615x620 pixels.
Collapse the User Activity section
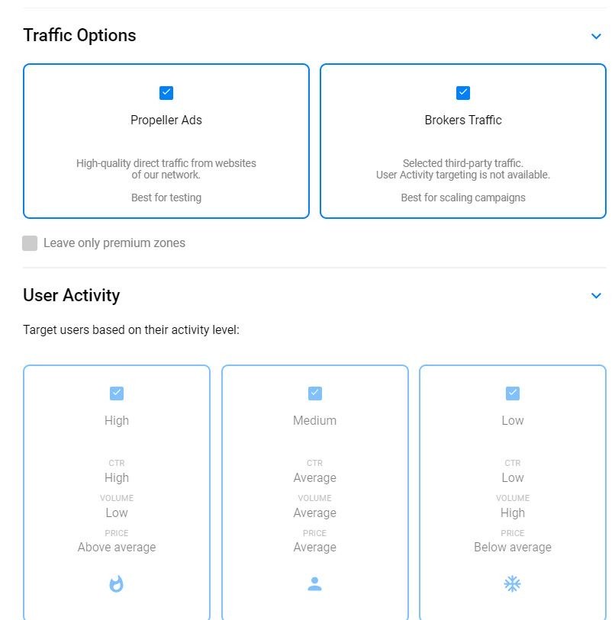pyautogui.click(x=596, y=296)
